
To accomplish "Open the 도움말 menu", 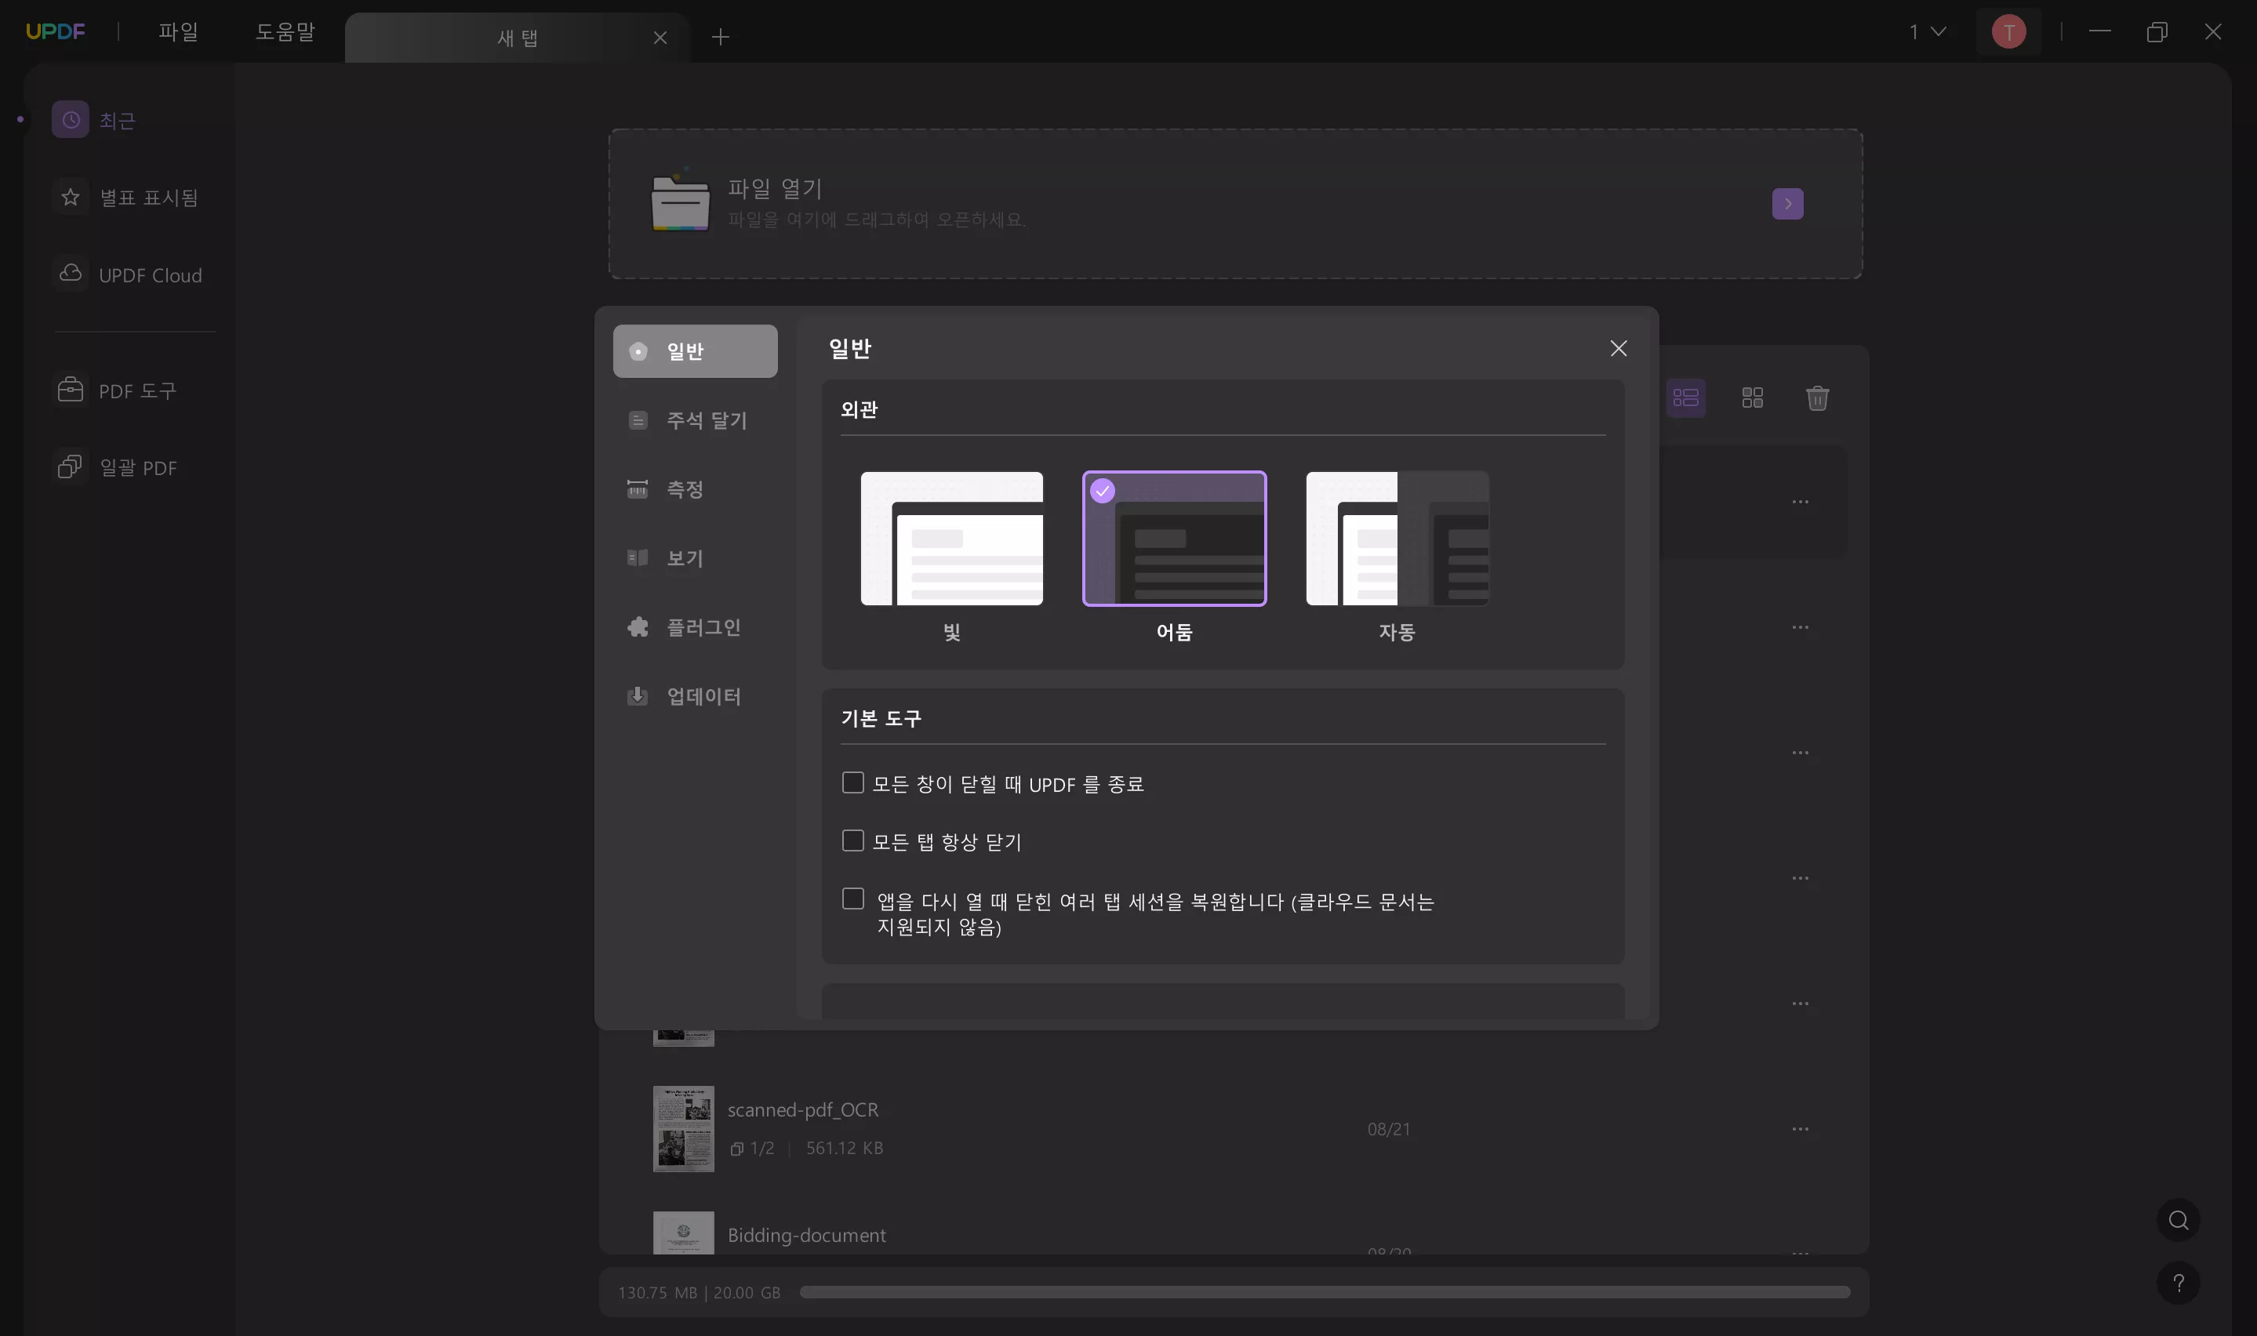I will click(x=285, y=31).
